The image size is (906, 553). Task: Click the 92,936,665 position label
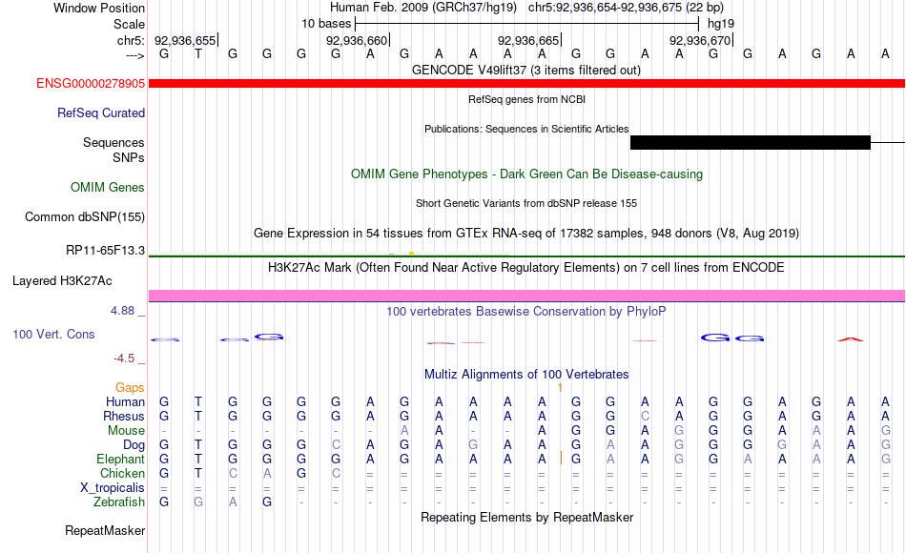pyautogui.click(x=528, y=40)
